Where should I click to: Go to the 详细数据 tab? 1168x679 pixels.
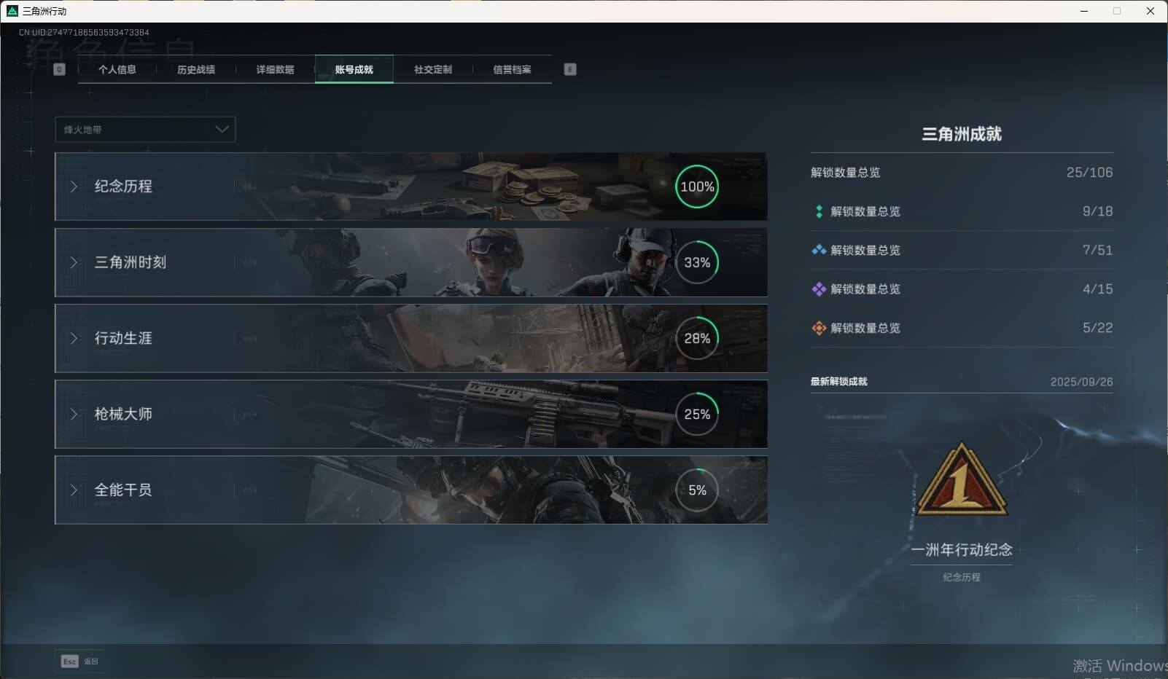point(275,69)
